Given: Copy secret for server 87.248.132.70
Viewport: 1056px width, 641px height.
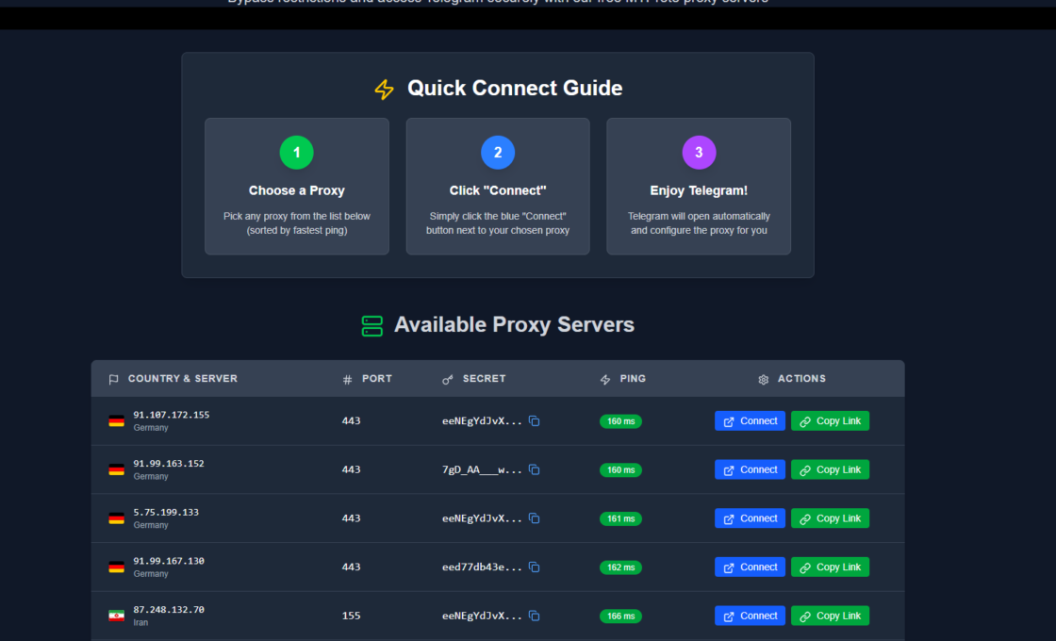Looking at the screenshot, I should click(x=534, y=616).
